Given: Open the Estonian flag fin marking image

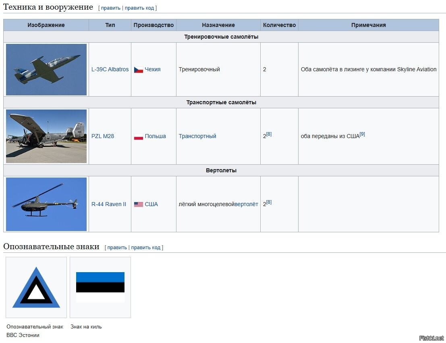Looking at the screenshot, I should tap(100, 287).
